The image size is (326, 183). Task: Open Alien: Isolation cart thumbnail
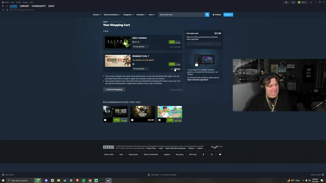point(118,42)
